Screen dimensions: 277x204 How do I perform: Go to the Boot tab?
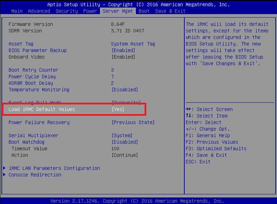[144, 11]
